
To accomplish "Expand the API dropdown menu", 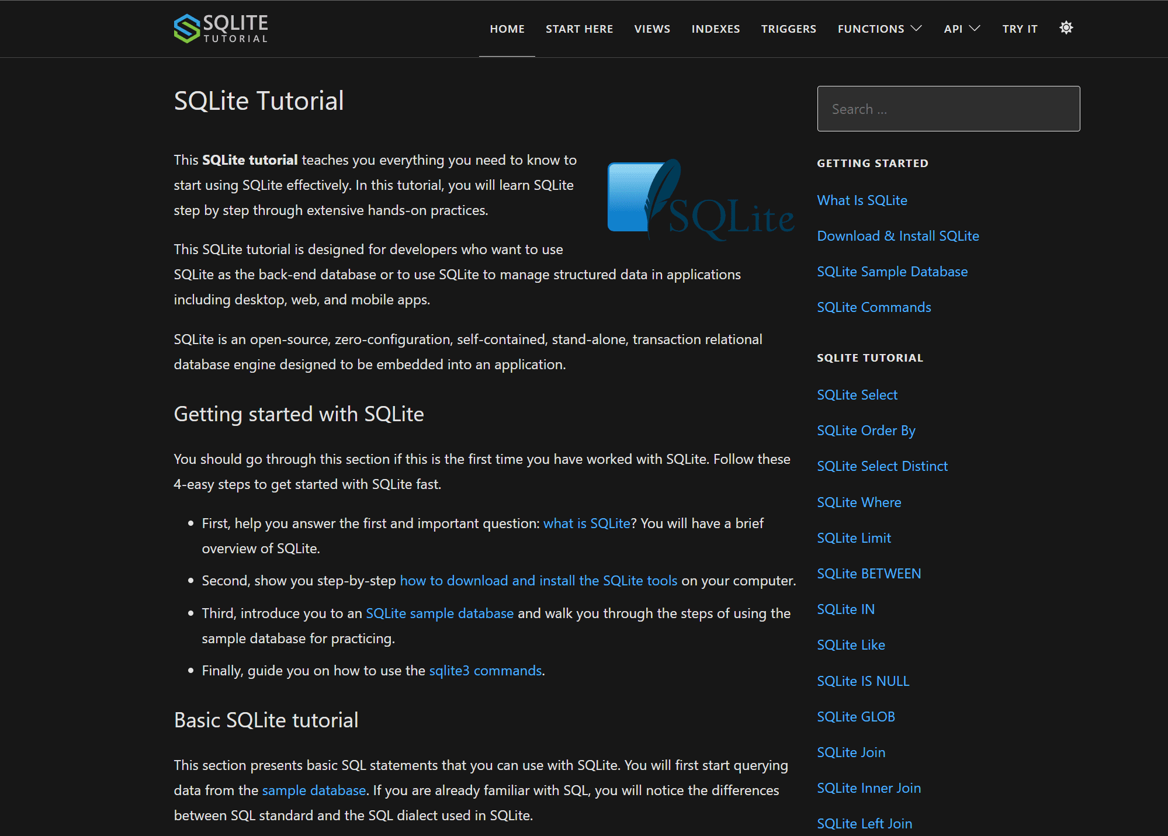I will point(961,28).
